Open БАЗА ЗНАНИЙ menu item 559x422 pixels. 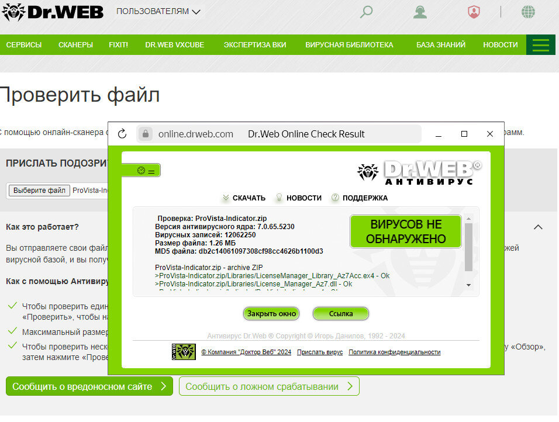point(441,45)
